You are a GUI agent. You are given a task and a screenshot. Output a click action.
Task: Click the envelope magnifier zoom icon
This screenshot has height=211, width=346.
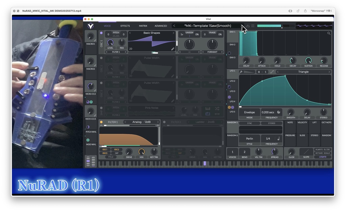click(329, 33)
